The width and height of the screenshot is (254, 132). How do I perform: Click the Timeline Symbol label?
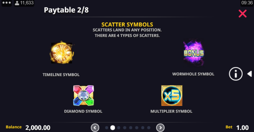(x=61, y=75)
